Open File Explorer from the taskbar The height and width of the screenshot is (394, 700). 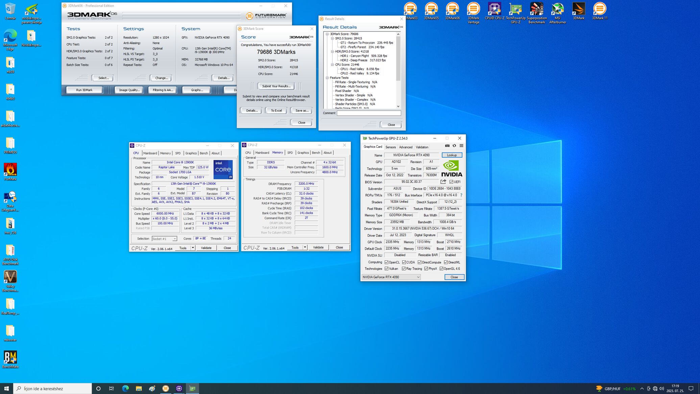[x=139, y=388]
